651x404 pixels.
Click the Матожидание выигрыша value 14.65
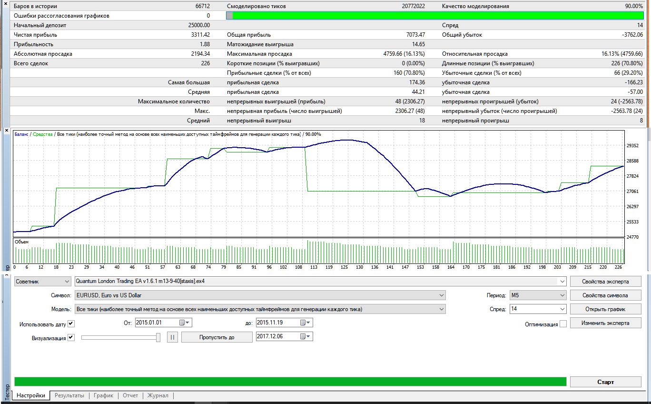[x=419, y=44]
